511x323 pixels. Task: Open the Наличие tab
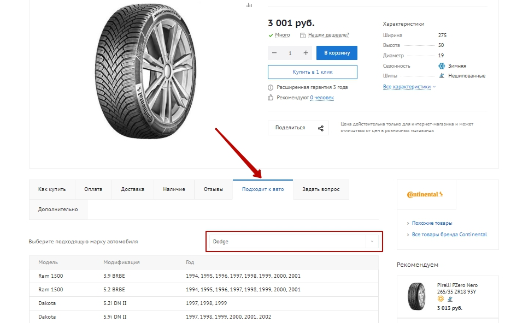(x=174, y=189)
